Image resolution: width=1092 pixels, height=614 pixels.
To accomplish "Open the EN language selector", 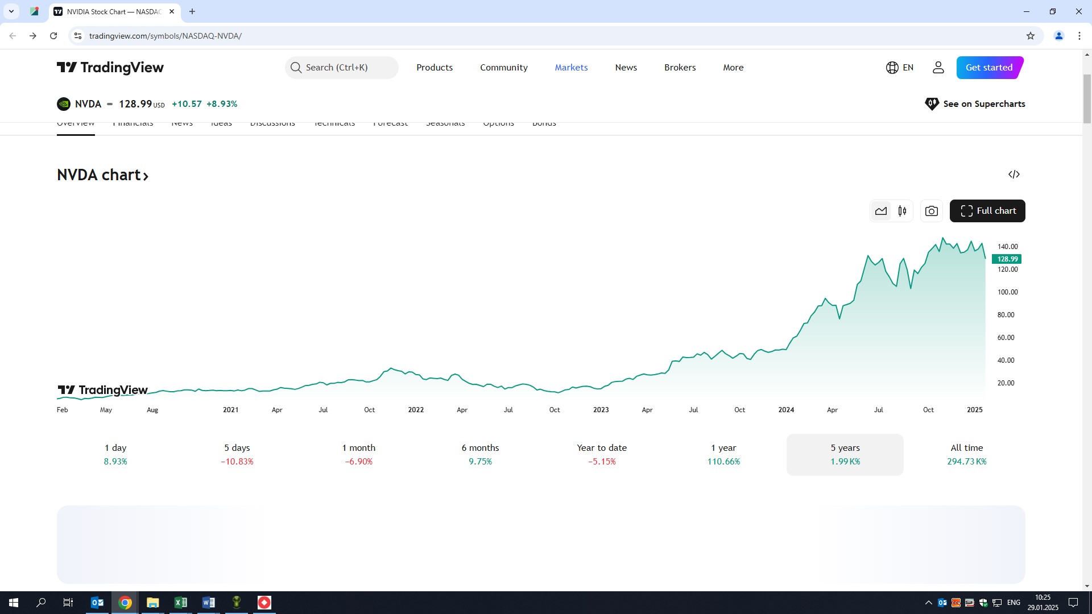I will [900, 68].
